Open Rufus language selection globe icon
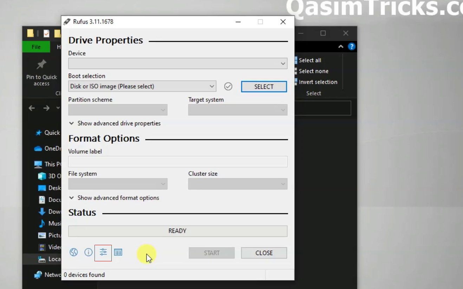463x289 pixels. [x=73, y=253]
